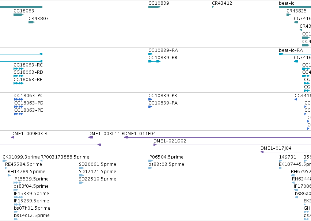Viewport: 311px width, 221px height.
Task: Select EST CK01099.3prime label
Action: pos(21,157)
